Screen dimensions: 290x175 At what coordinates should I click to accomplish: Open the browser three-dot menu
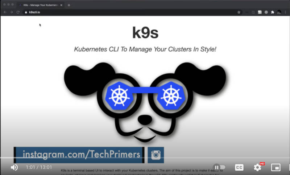pyautogui.click(x=286, y=12)
